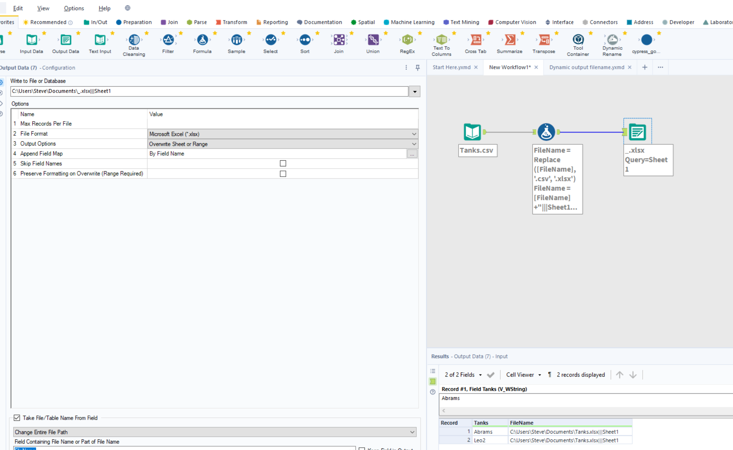Switch to Dynamic output filename.yxmd tab
Viewport: 733px width, 450px height.
(x=586, y=67)
